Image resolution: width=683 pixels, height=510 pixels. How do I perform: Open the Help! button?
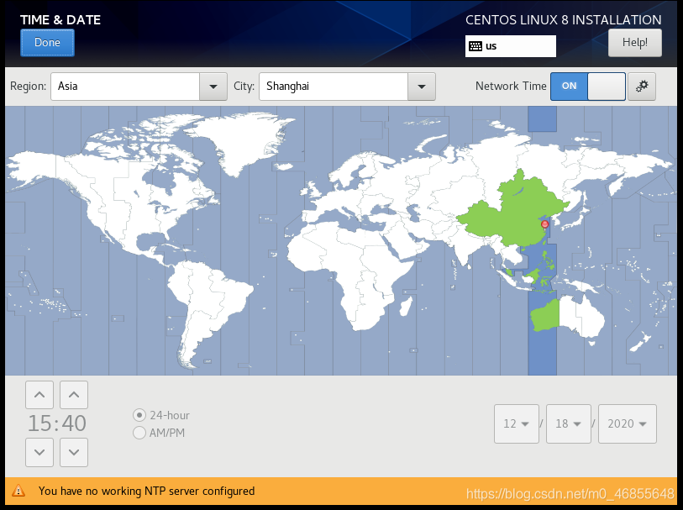tap(634, 43)
